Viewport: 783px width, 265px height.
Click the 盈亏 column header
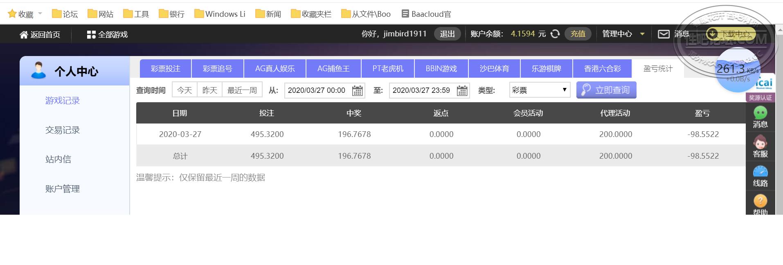pyautogui.click(x=702, y=113)
